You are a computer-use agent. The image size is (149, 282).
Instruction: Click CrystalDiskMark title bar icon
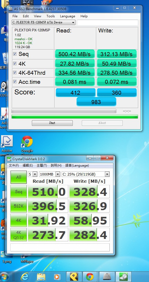tap(9, 159)
